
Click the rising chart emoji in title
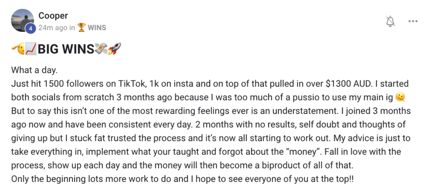coord(31,49)
